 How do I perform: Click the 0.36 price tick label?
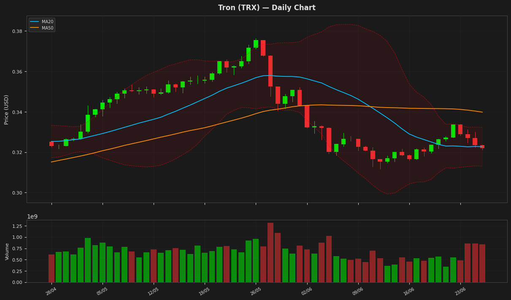pyautogui.click(x=18, y=72)
